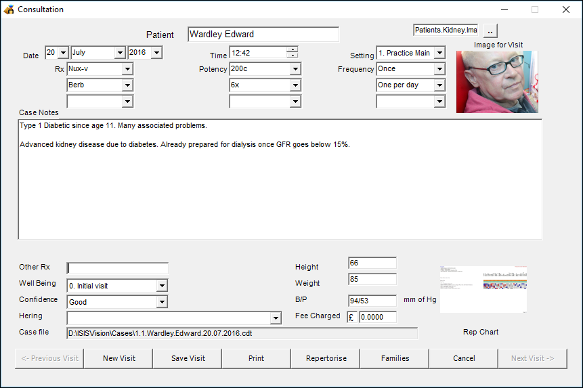Open the empty third Rx dropdown
583x388 pixels.
(127, 101)
